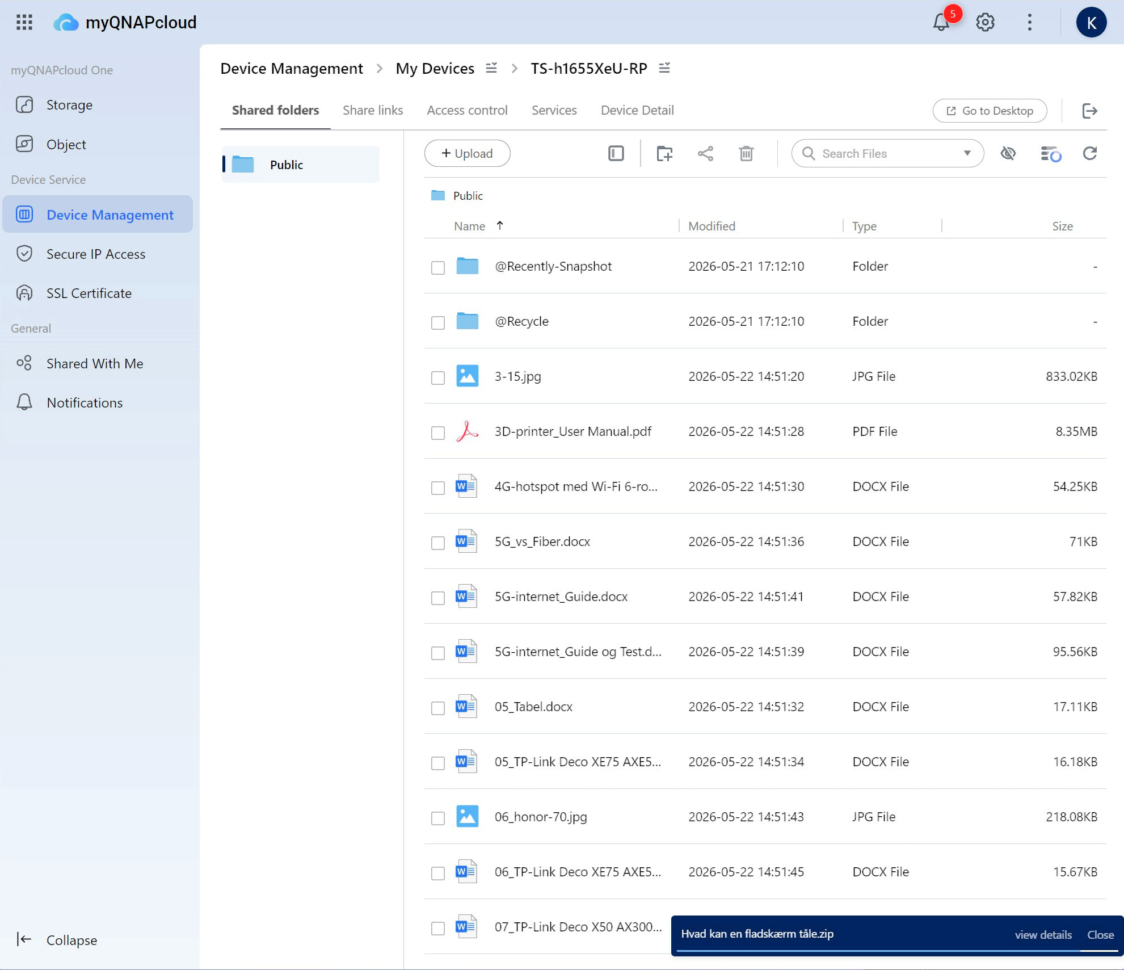Open settings gear in top bar
The width and height of the screenshot is (1124, 970).
985,22
